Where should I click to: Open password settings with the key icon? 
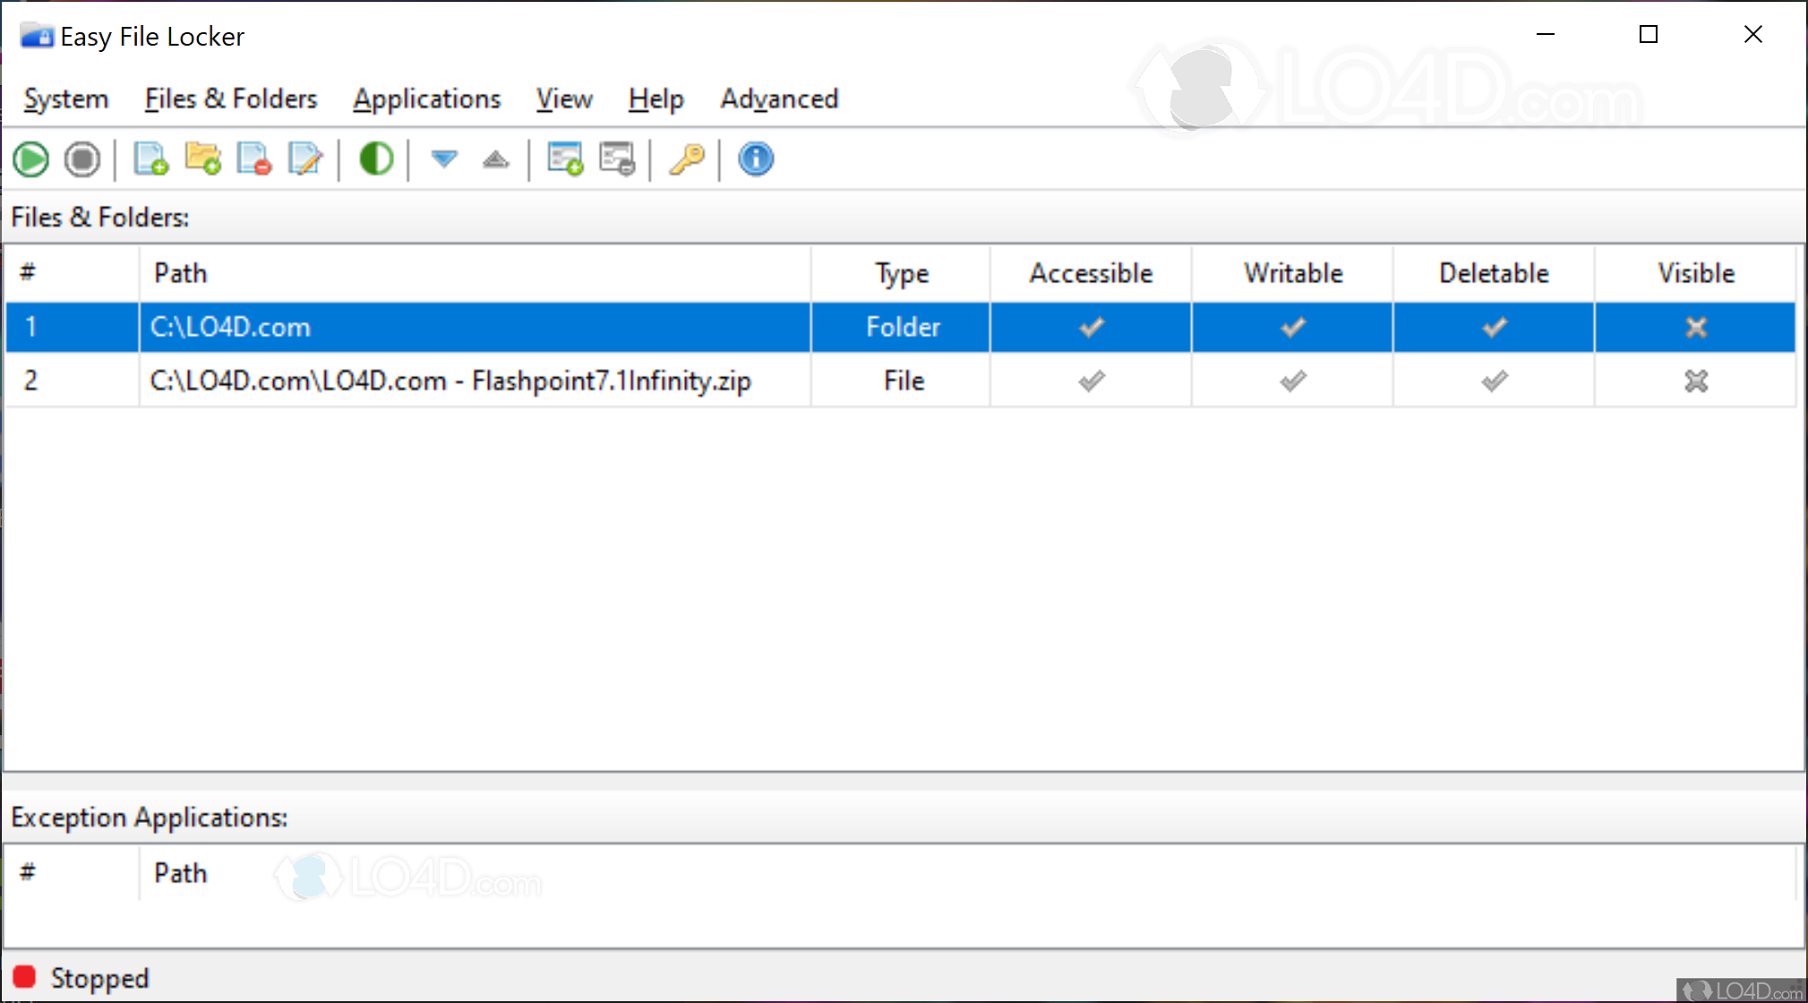(x=687, y=160)
